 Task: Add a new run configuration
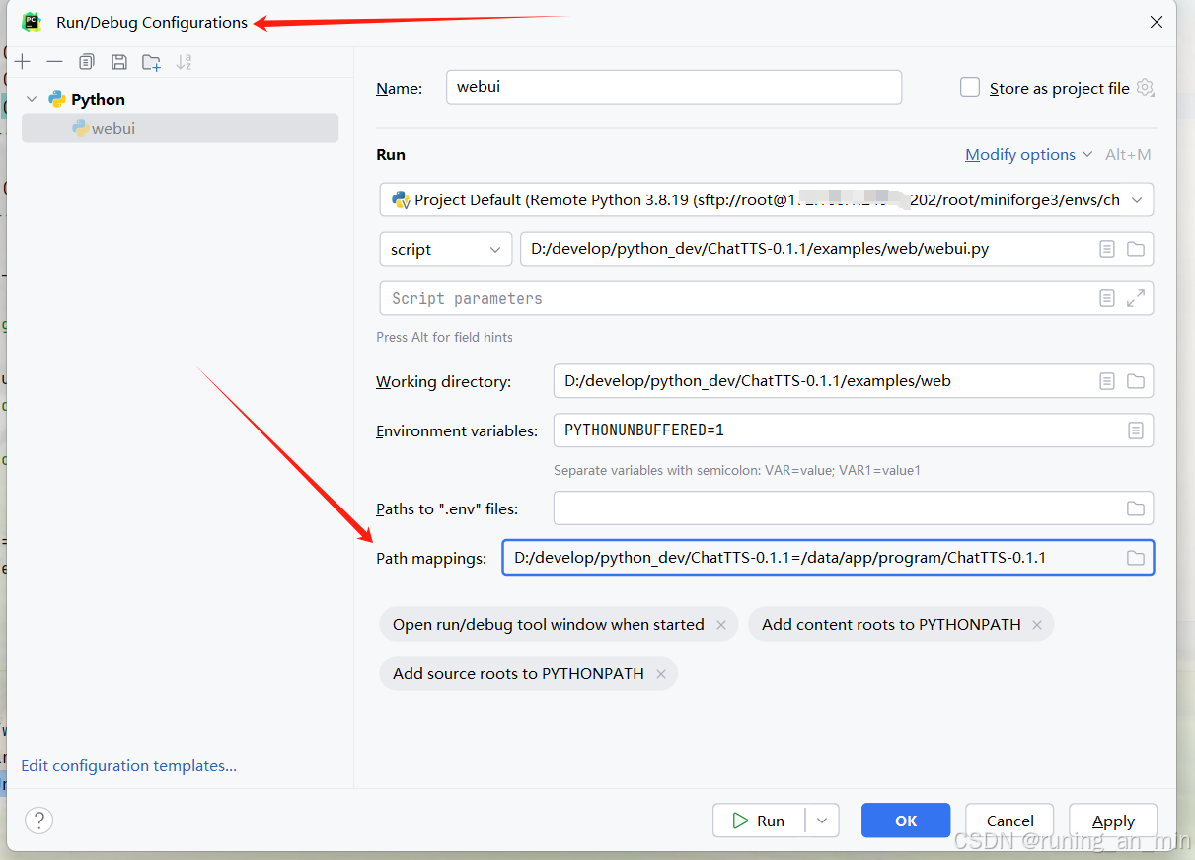point(22,61)
